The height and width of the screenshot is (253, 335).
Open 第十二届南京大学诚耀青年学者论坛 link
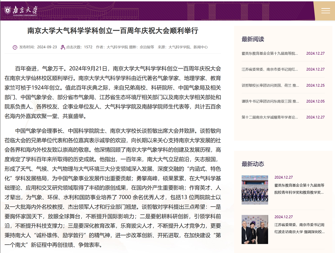click(270, 117)
